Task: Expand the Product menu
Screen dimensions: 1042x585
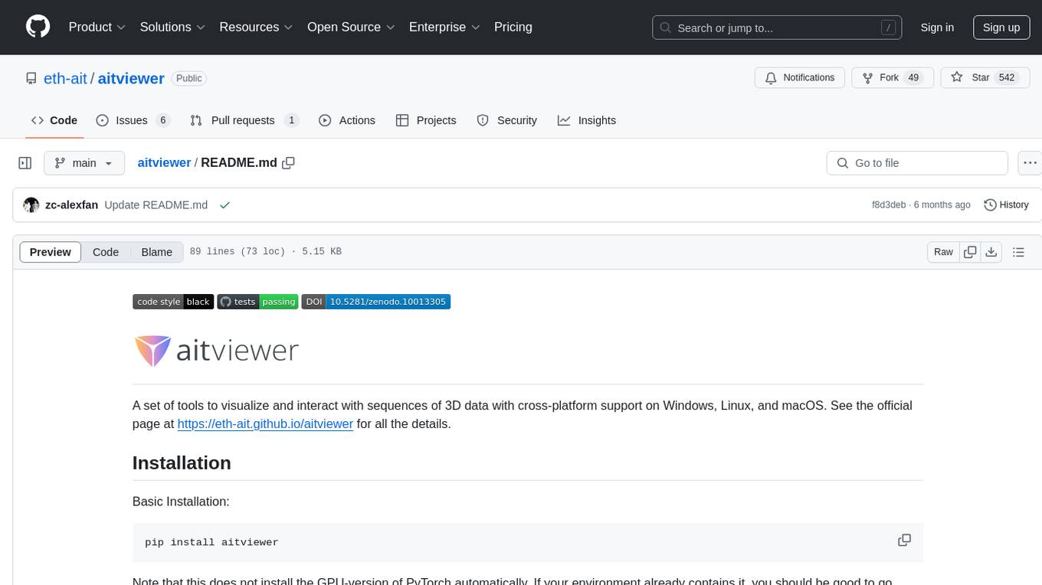Action: (97, 27)
